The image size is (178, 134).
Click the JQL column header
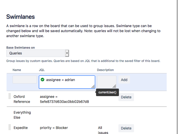pyautogui.click(x=42, y=70)
